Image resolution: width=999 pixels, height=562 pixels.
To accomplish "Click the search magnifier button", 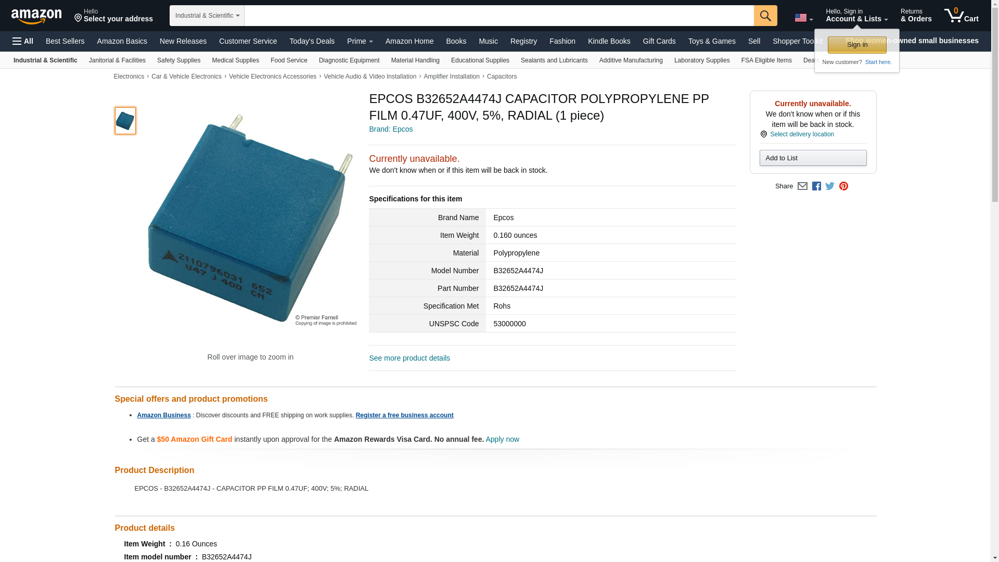I will (x=765, y=16).
